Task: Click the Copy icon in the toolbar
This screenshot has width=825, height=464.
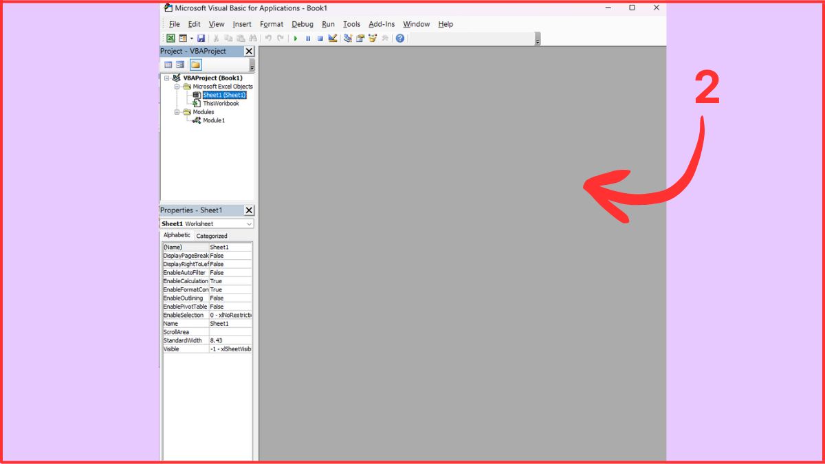Action: click(228, 38)
